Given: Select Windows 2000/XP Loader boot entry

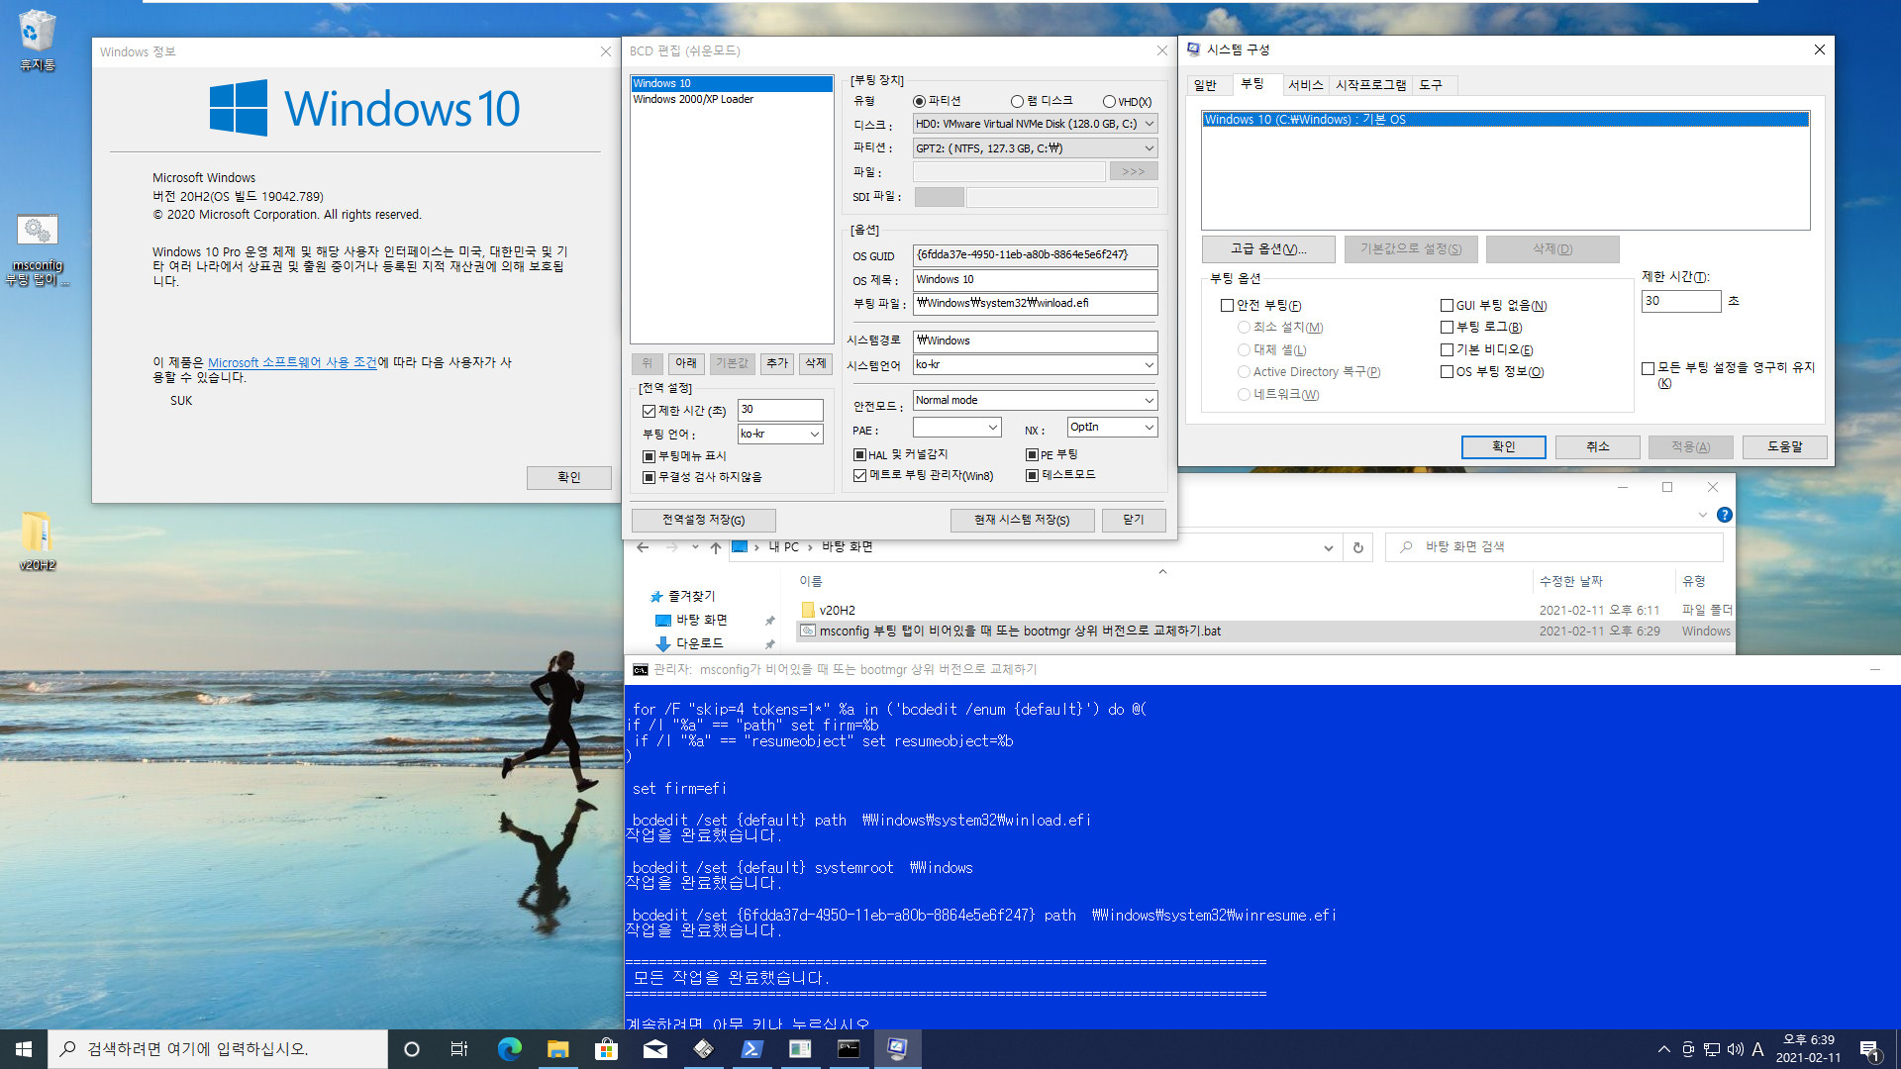Looking at the screenshot, I should coord(732,99).
